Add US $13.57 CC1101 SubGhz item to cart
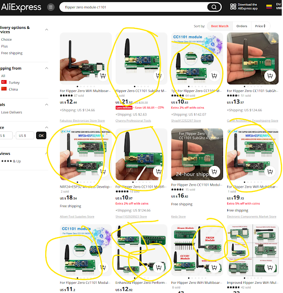 (270, 76)
